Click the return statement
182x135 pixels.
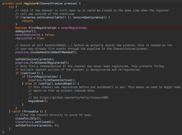pyautogui.click(x=28, y=21)
